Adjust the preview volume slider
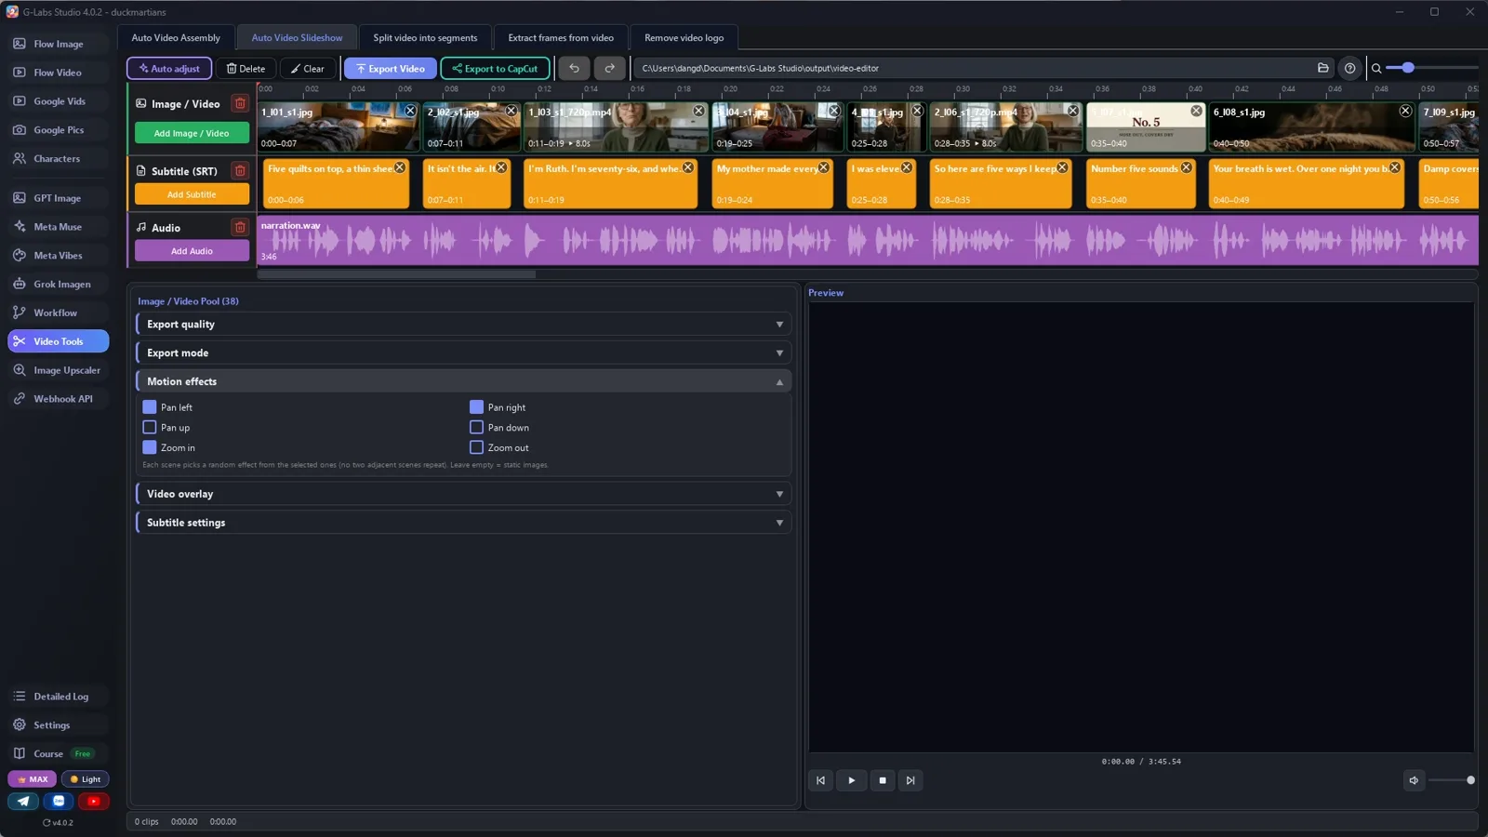 tap(1451, 780)
